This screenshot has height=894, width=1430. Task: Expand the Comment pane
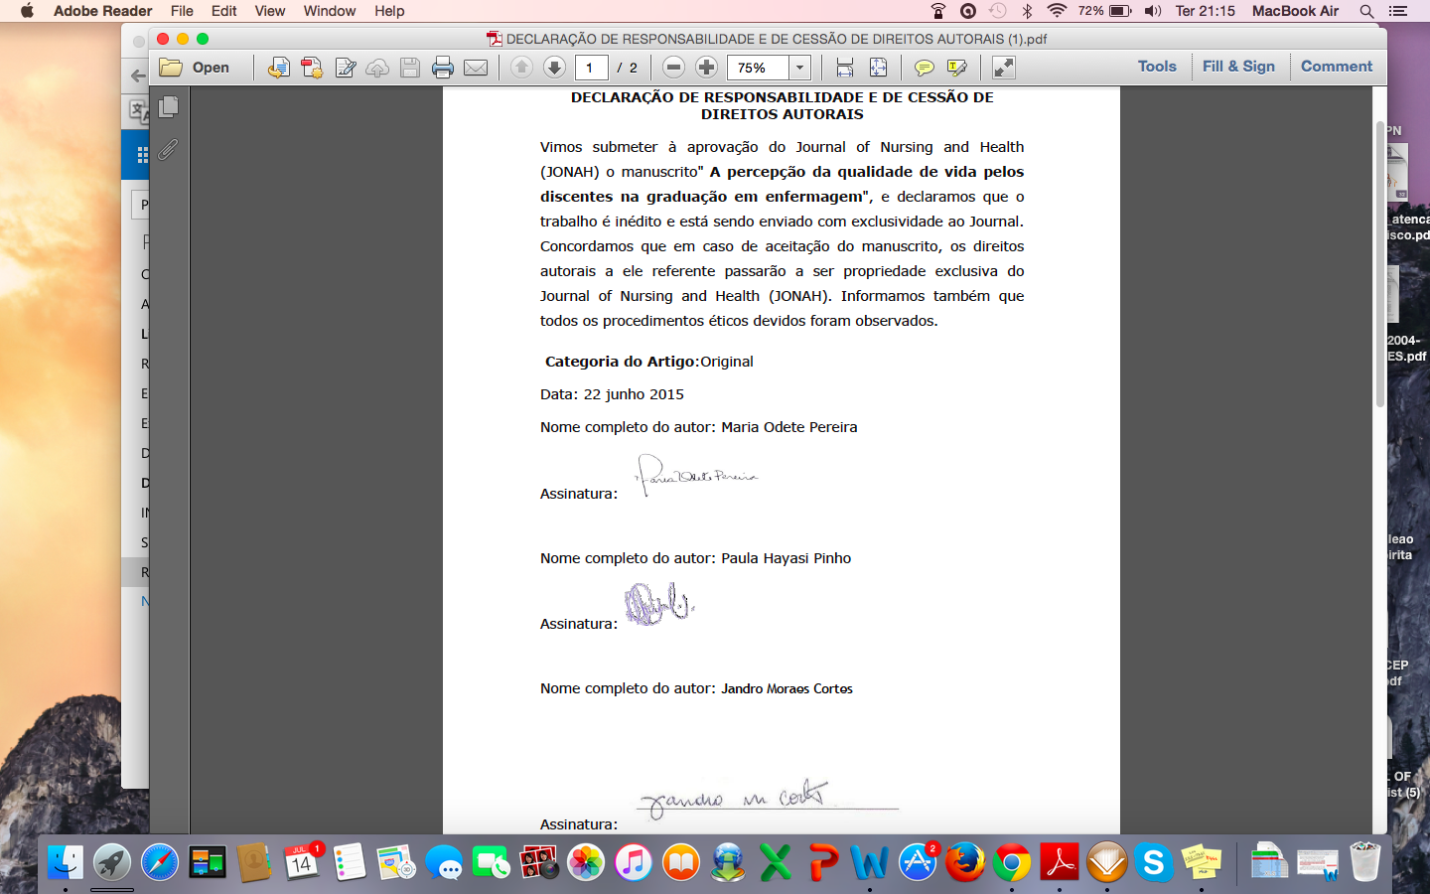[x=1336, y=67]
